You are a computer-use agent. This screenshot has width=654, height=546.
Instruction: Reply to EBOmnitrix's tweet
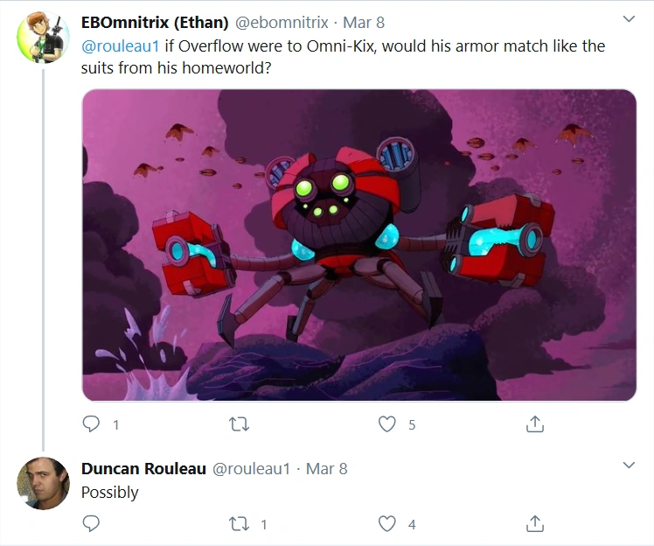(91, 424)
